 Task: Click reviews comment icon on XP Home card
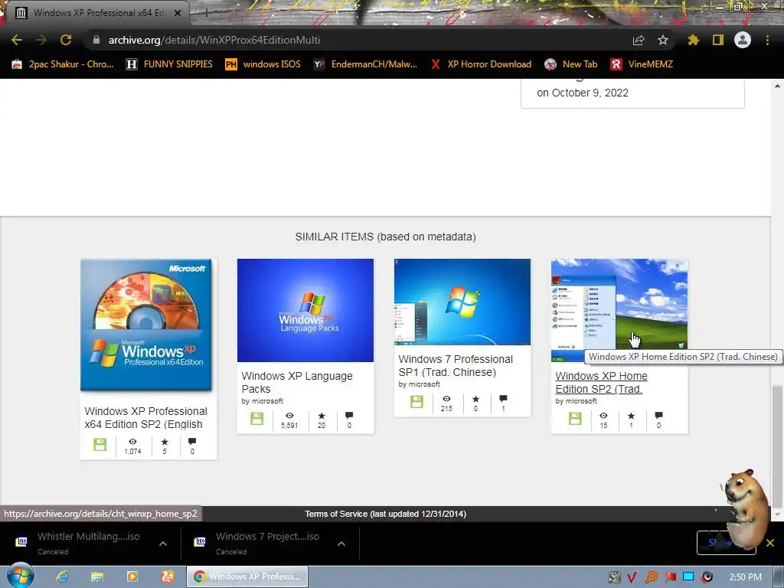point(659,416)
